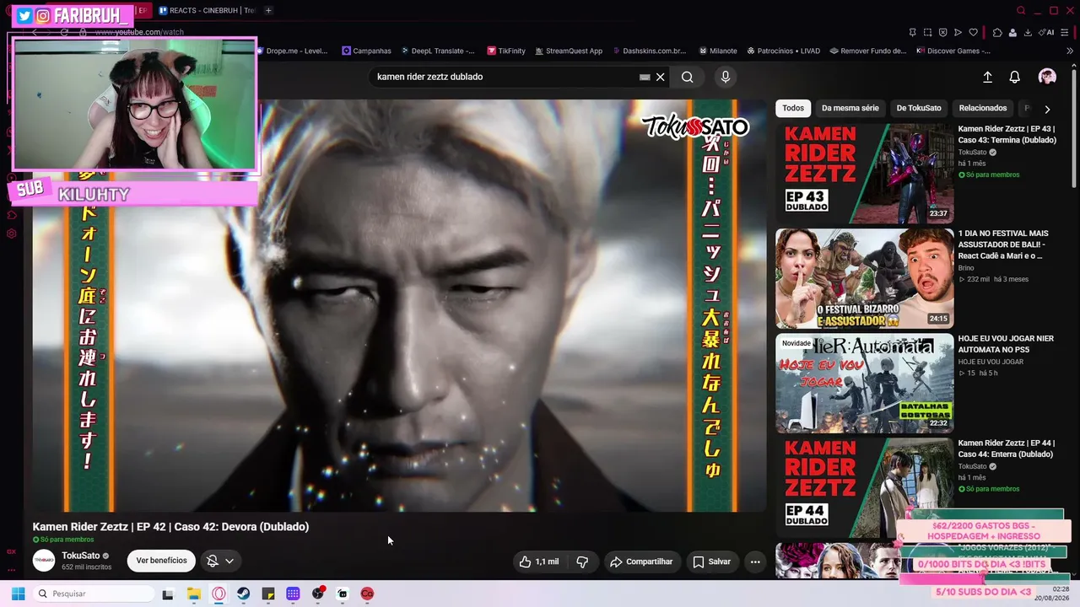This screenshot has height=607, width=1080.
Task: Open 'HOJE EU VOU JOGAR NIER AUTOMATA' title
Action: [x=1006, y=344]
